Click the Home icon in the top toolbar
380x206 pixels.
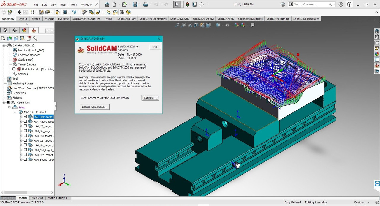click(107, 4)
